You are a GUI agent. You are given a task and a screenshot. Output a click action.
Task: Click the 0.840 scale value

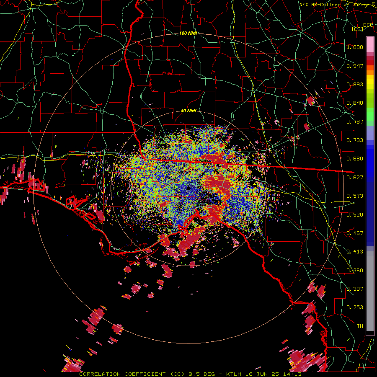point(355,103)
